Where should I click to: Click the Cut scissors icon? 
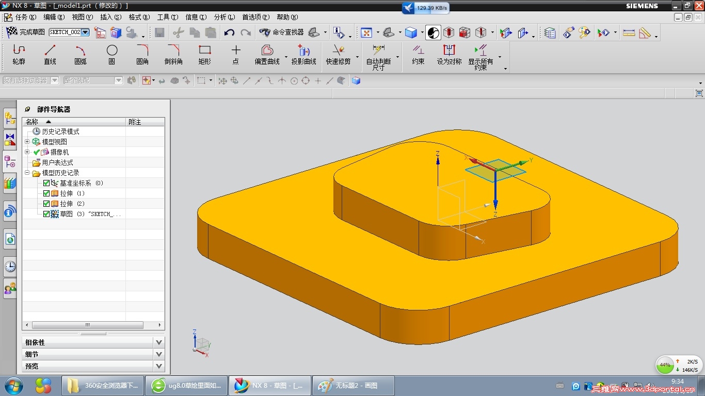179,32
